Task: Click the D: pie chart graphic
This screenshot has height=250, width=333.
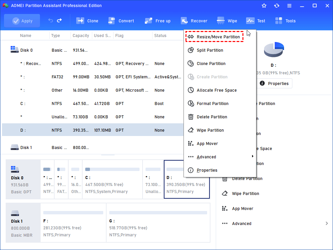Action: coord(274,49)
